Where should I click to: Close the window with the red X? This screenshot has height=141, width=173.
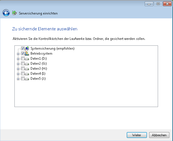(x=167, y=4)
